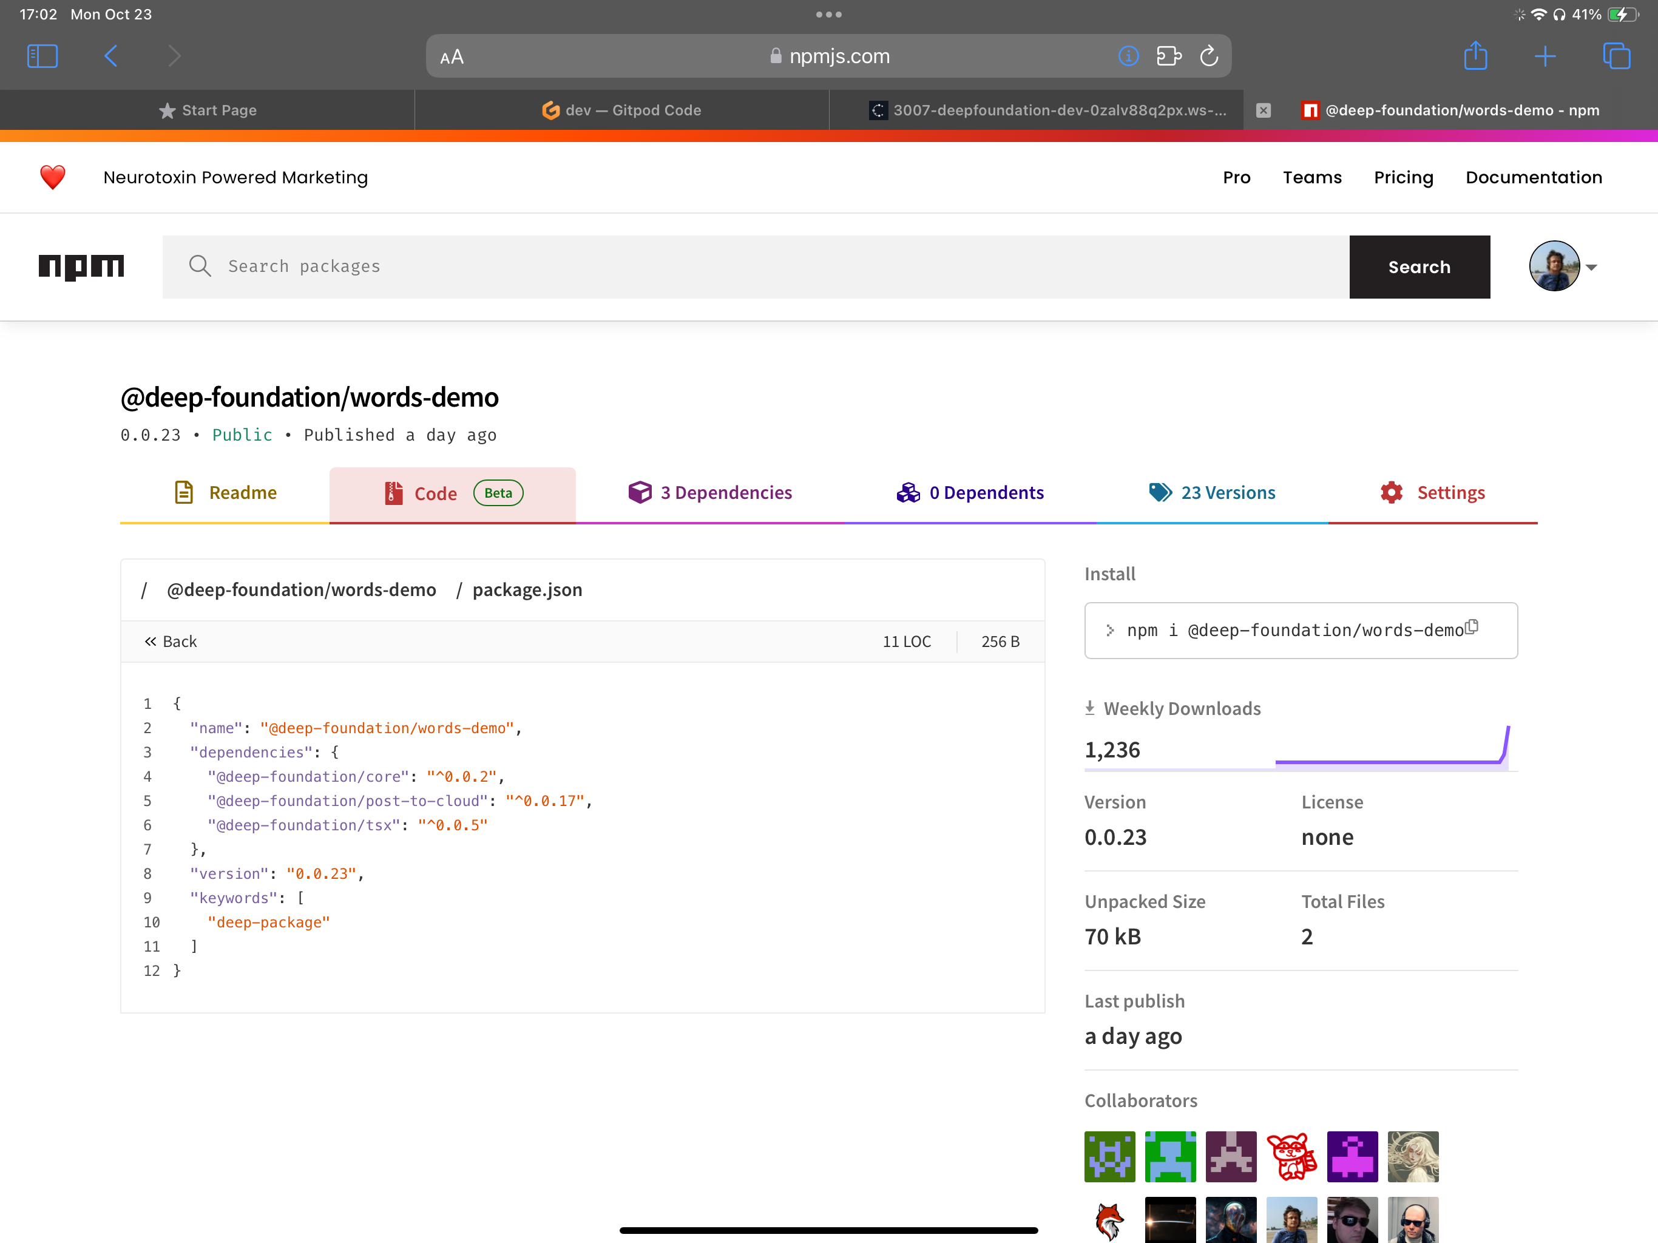Click the Search packages input field

[525, 266]
